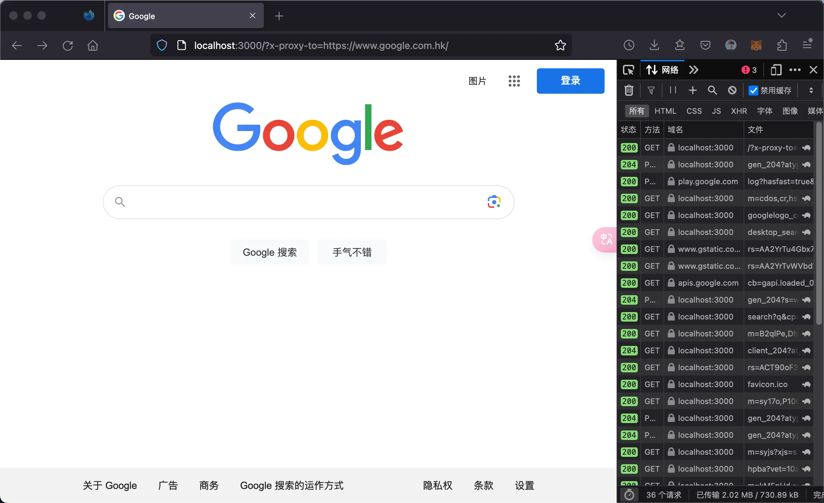Pause network traffic recording
The height and width of the screenshot is (503, 824).
pos(672,91)
